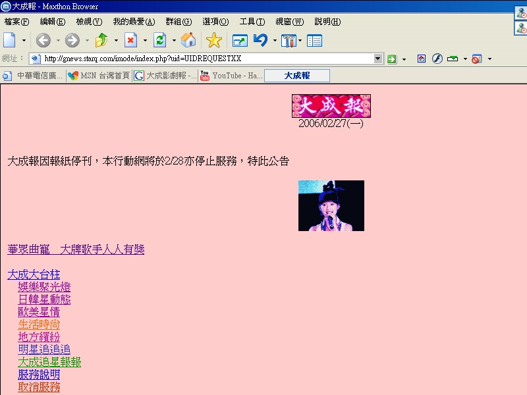Toggle the sidebar layout icon

coord(315,41)
